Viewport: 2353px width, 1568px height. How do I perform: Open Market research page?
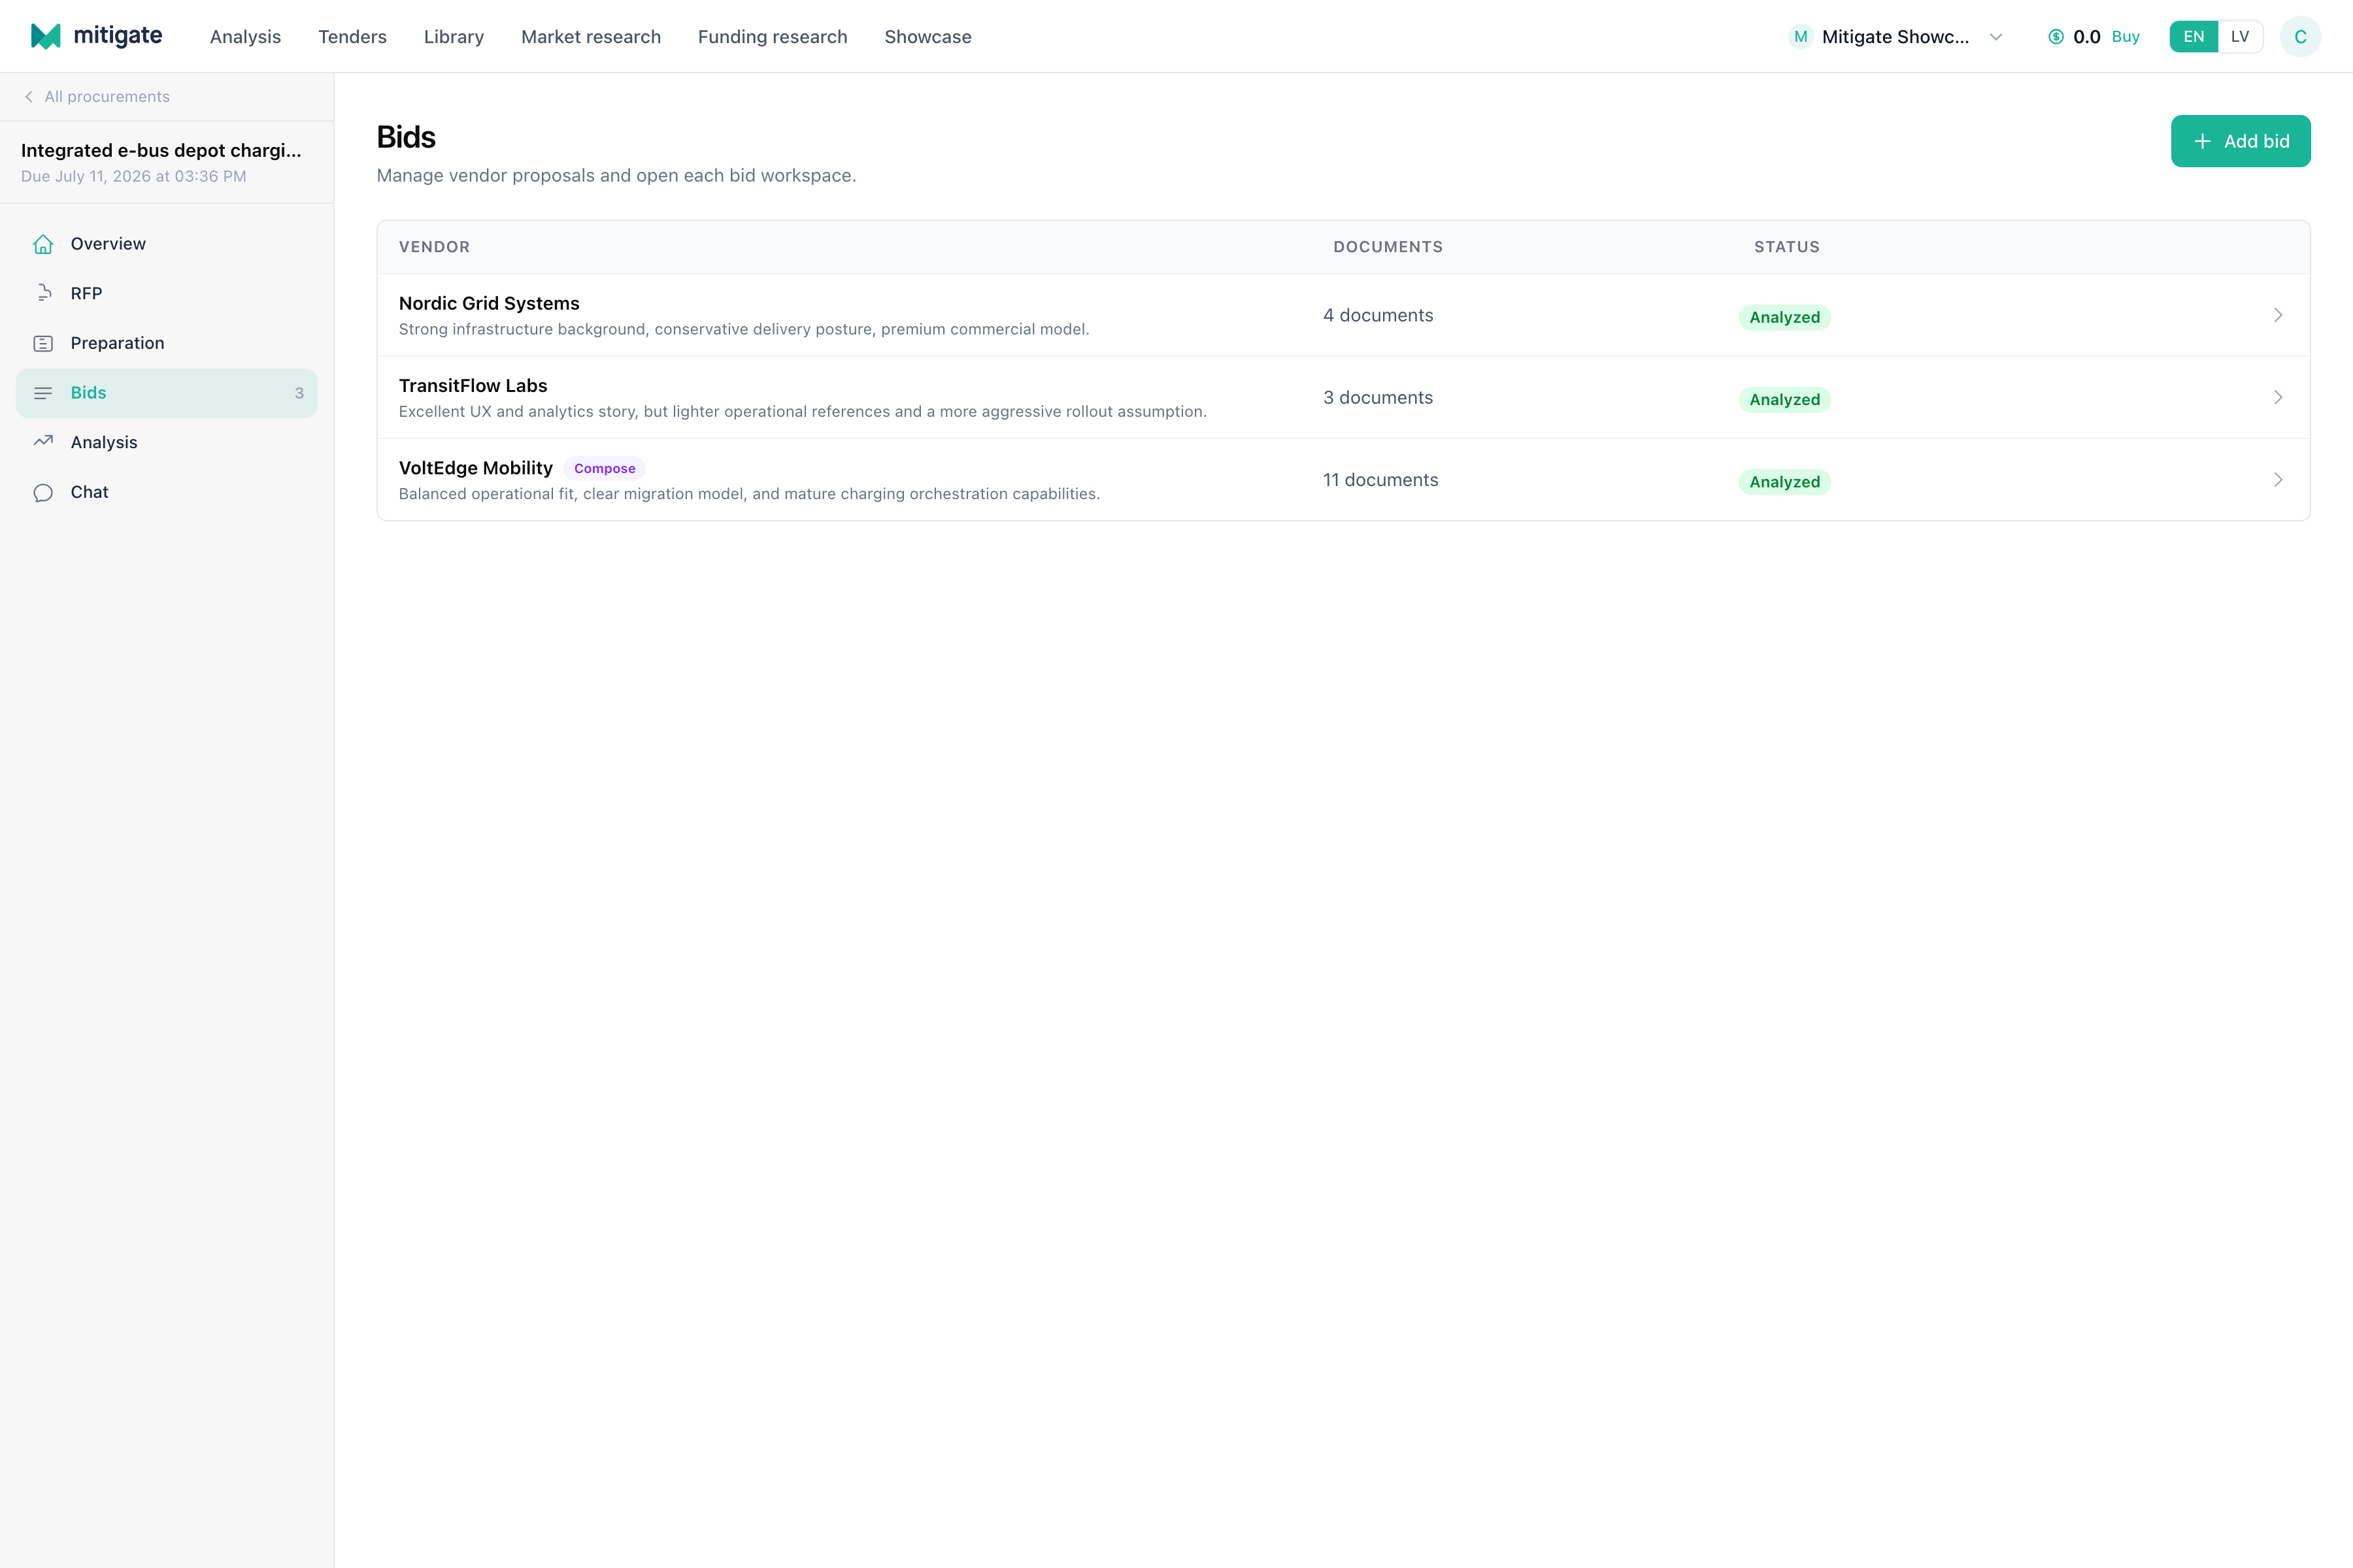point(590,37)
